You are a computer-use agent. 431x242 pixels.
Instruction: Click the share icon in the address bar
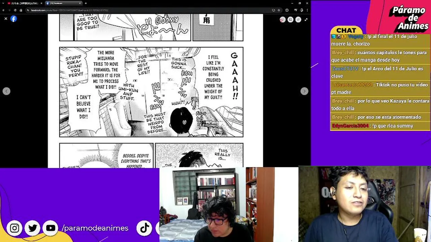click(273, 10)
